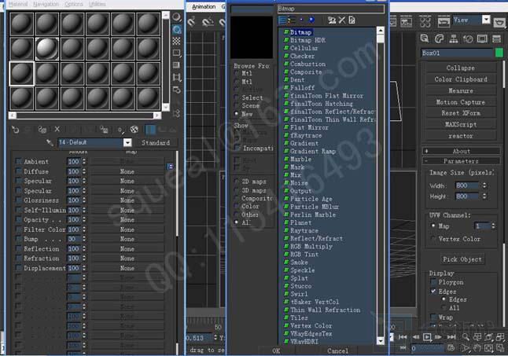
Task: Click OK in the Material/Map Browser
Action: pyautogui.click(x=276, y=350)
